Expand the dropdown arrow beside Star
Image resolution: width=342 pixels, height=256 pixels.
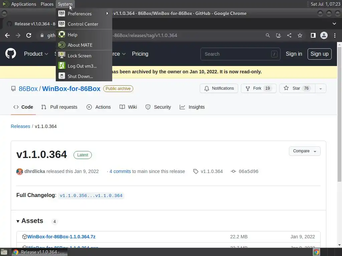click(x=320, y=88)
